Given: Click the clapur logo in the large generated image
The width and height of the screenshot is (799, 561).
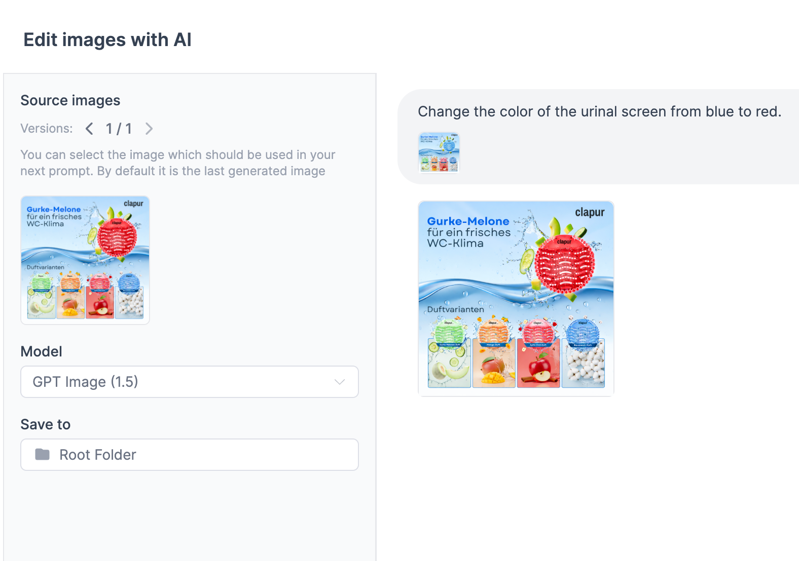Looking at the screenshot, I should (590, 212).
